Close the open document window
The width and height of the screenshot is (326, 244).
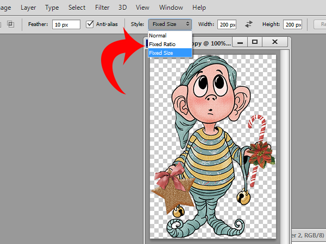point(275,42)
